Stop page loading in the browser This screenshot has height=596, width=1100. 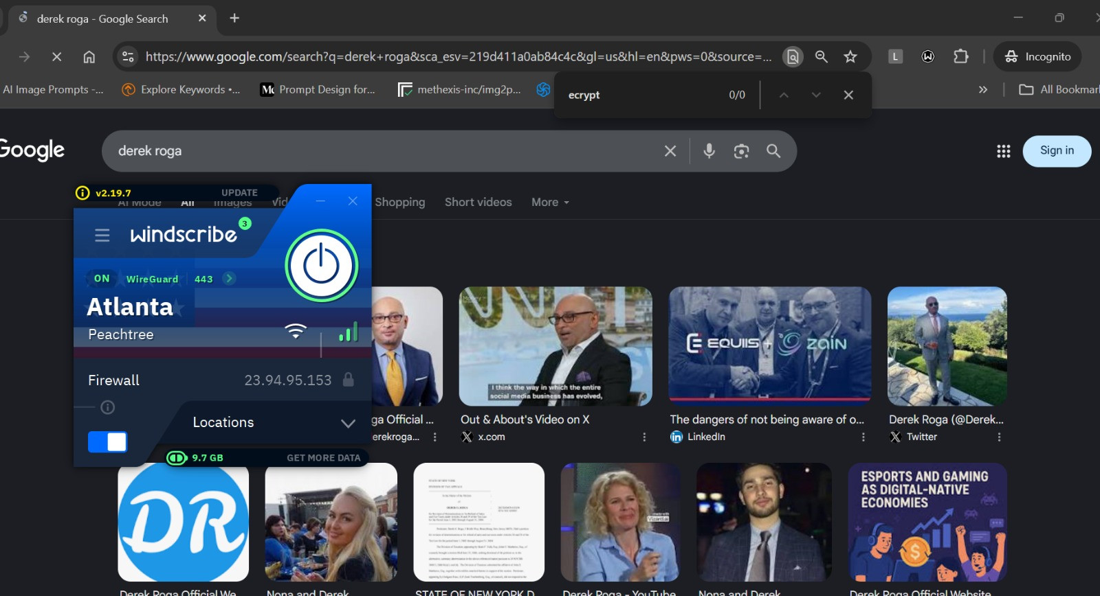coord(57,56)
